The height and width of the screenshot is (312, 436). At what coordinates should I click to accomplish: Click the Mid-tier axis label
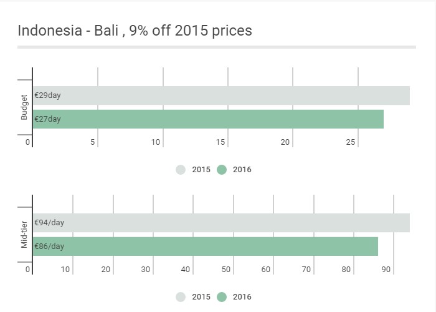[x=24, y=235]
